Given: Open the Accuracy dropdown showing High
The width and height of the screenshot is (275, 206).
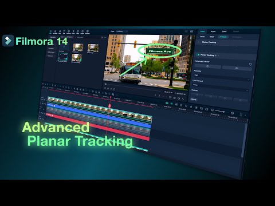Looking at the screenshot, I should 222,77.
